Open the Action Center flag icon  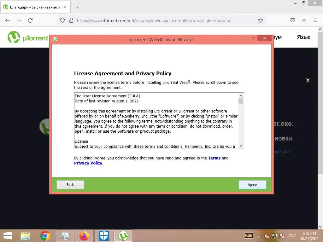(282, 236)
